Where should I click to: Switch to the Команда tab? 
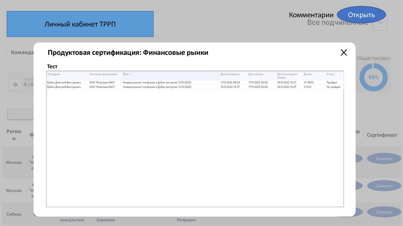(22, 52)
